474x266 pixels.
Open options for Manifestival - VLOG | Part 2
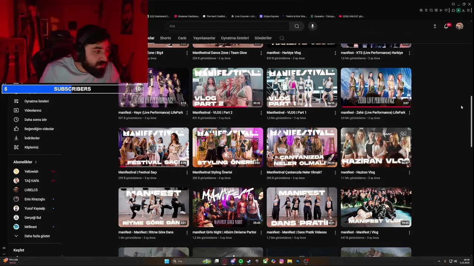[261, 113]
